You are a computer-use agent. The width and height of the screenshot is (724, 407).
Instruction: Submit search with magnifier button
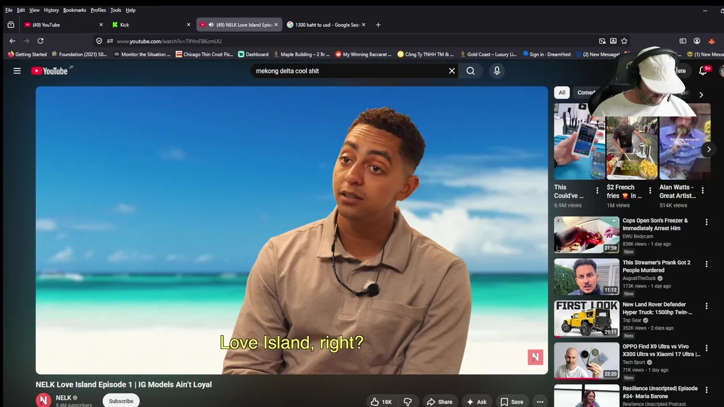click(x=471, y=71)
